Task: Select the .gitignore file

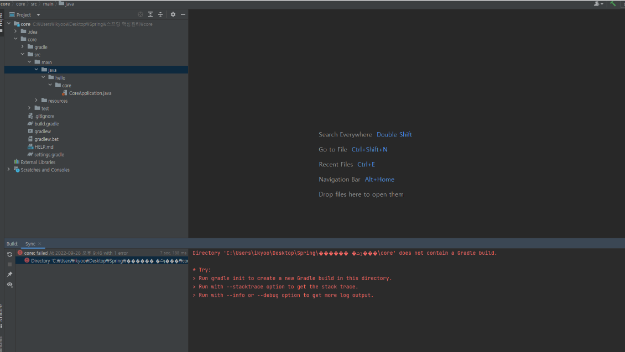Action: tap(41, 116)
